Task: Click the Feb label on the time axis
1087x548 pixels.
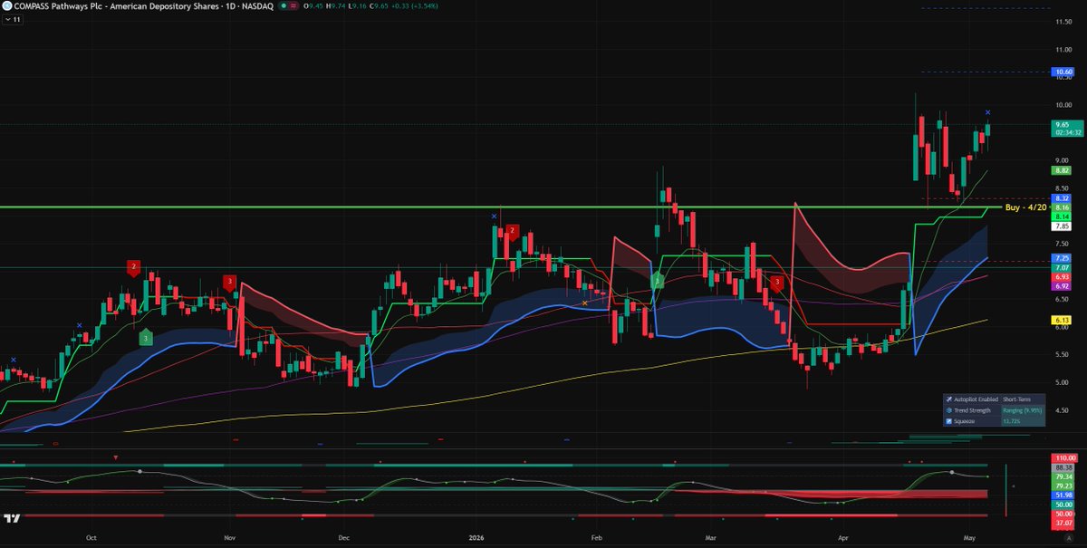Action: point(596,538)
